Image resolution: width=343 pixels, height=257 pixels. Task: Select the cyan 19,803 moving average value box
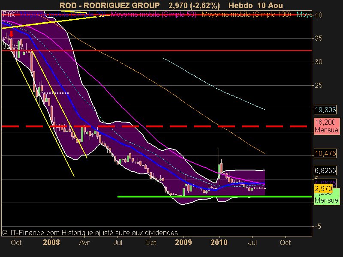(x=325, y=110)
